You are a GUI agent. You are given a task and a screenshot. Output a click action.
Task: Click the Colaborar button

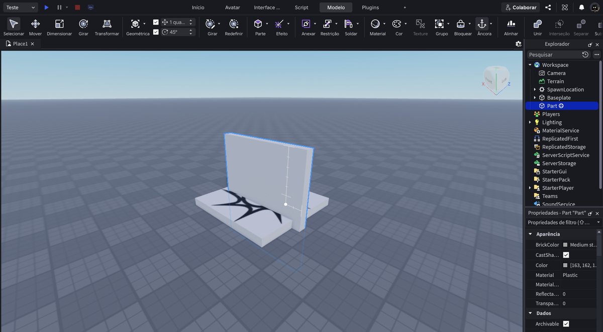(x=521, y=8)
